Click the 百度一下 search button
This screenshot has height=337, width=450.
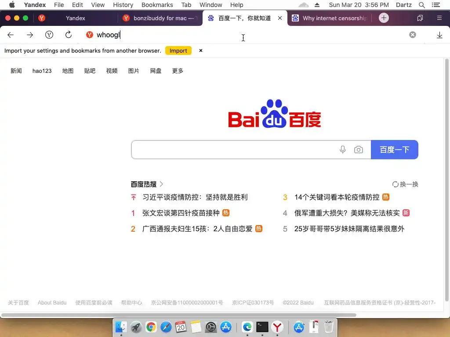coord(394,150)
